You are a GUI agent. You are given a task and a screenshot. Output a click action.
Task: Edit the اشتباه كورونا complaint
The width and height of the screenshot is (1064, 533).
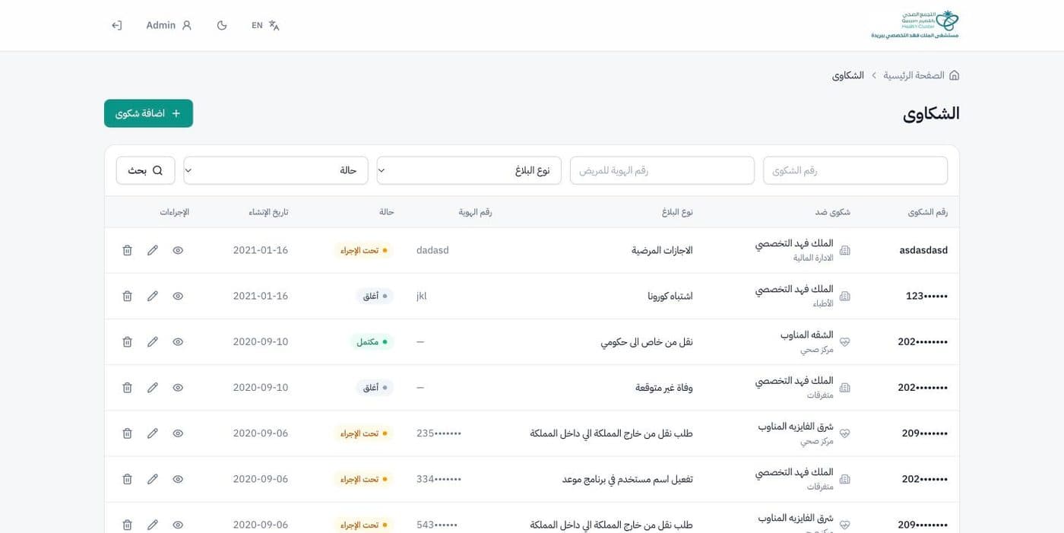click(x=153, y=296)
